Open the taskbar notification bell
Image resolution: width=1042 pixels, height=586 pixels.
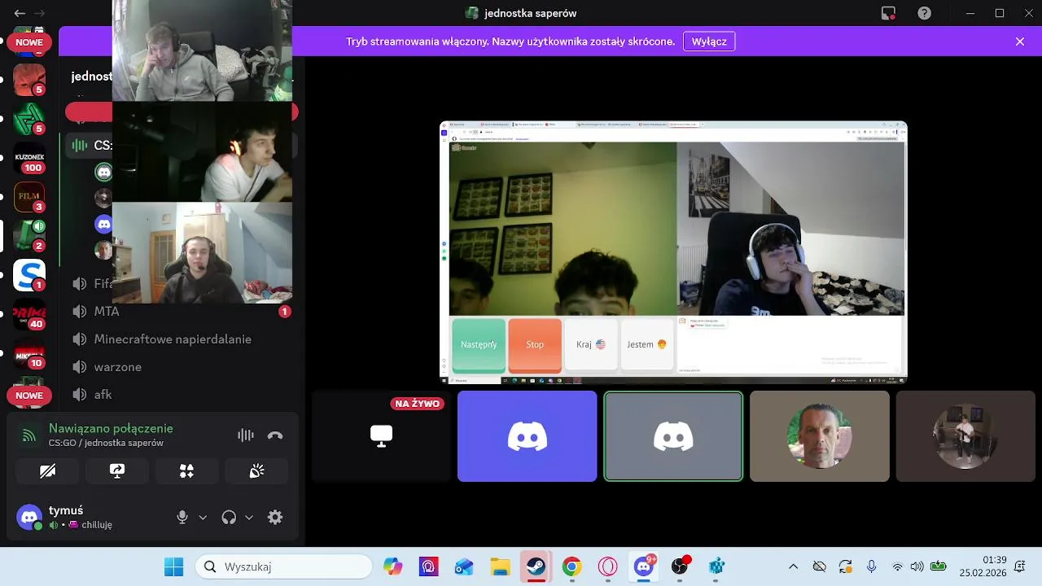tap(1021, 566)
